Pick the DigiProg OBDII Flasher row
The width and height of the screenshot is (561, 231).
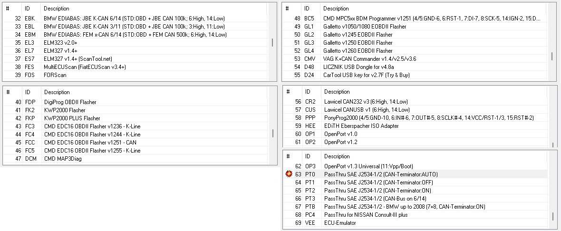click(70, 102)
